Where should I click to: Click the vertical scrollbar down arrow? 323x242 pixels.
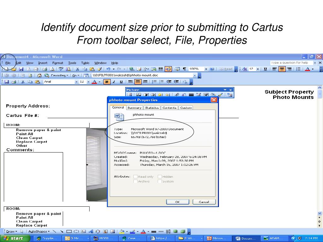(x=320, y=213)
